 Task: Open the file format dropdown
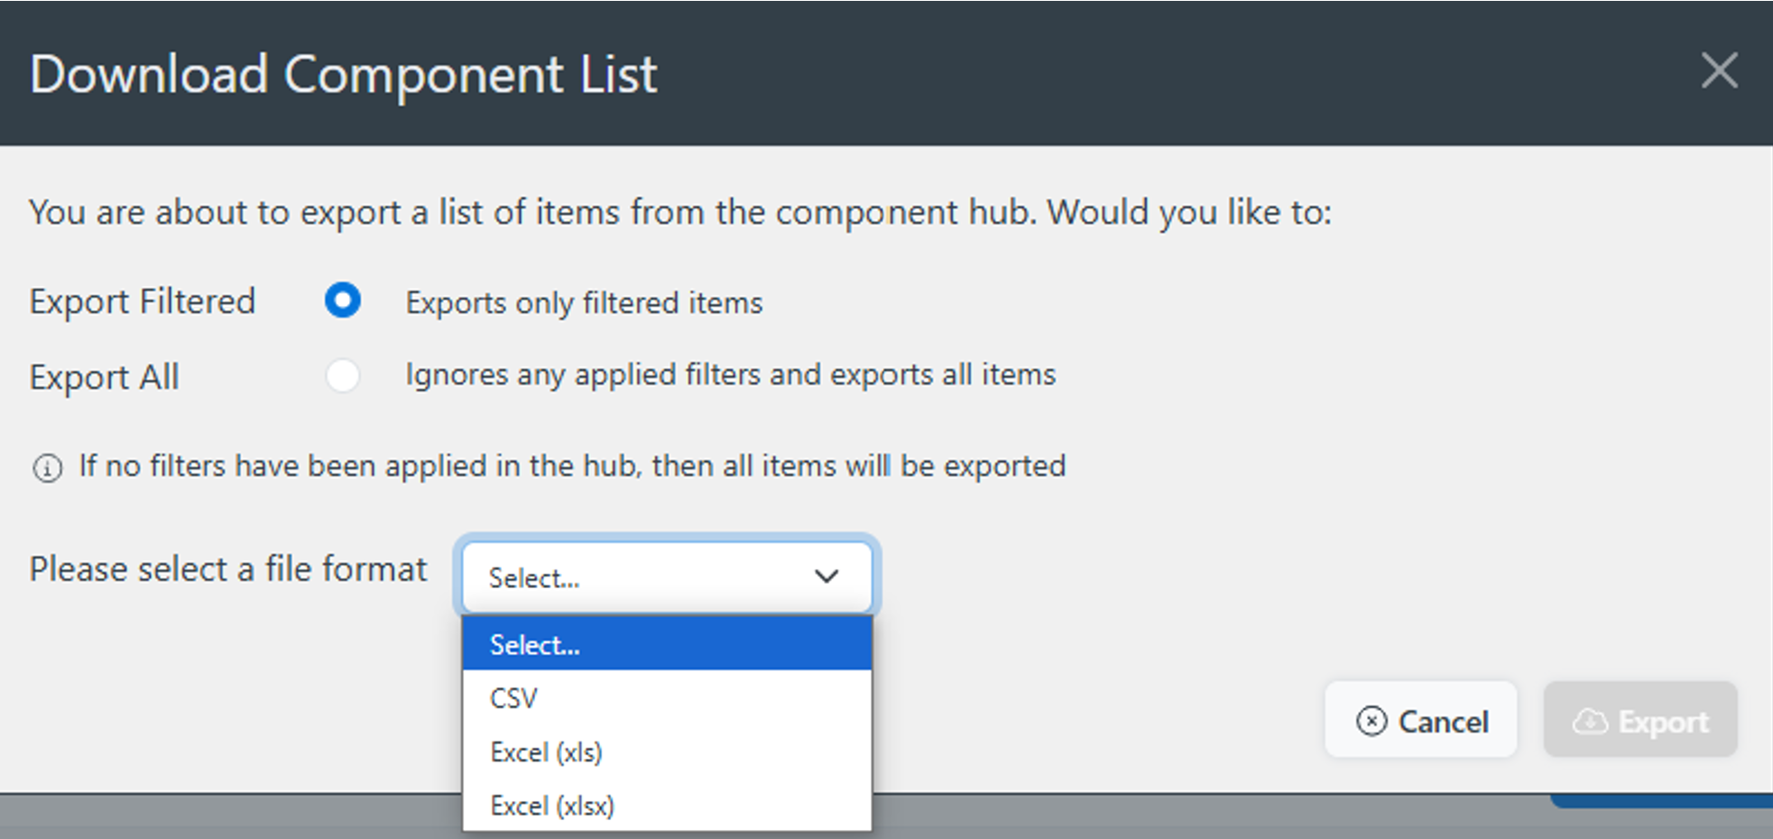[x=668, y=577]
